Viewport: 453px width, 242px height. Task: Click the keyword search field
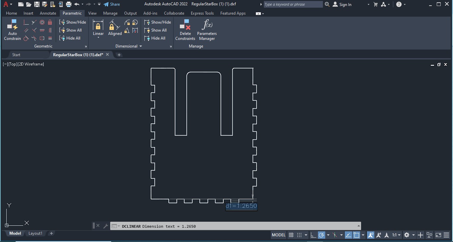tap(293, 4)
